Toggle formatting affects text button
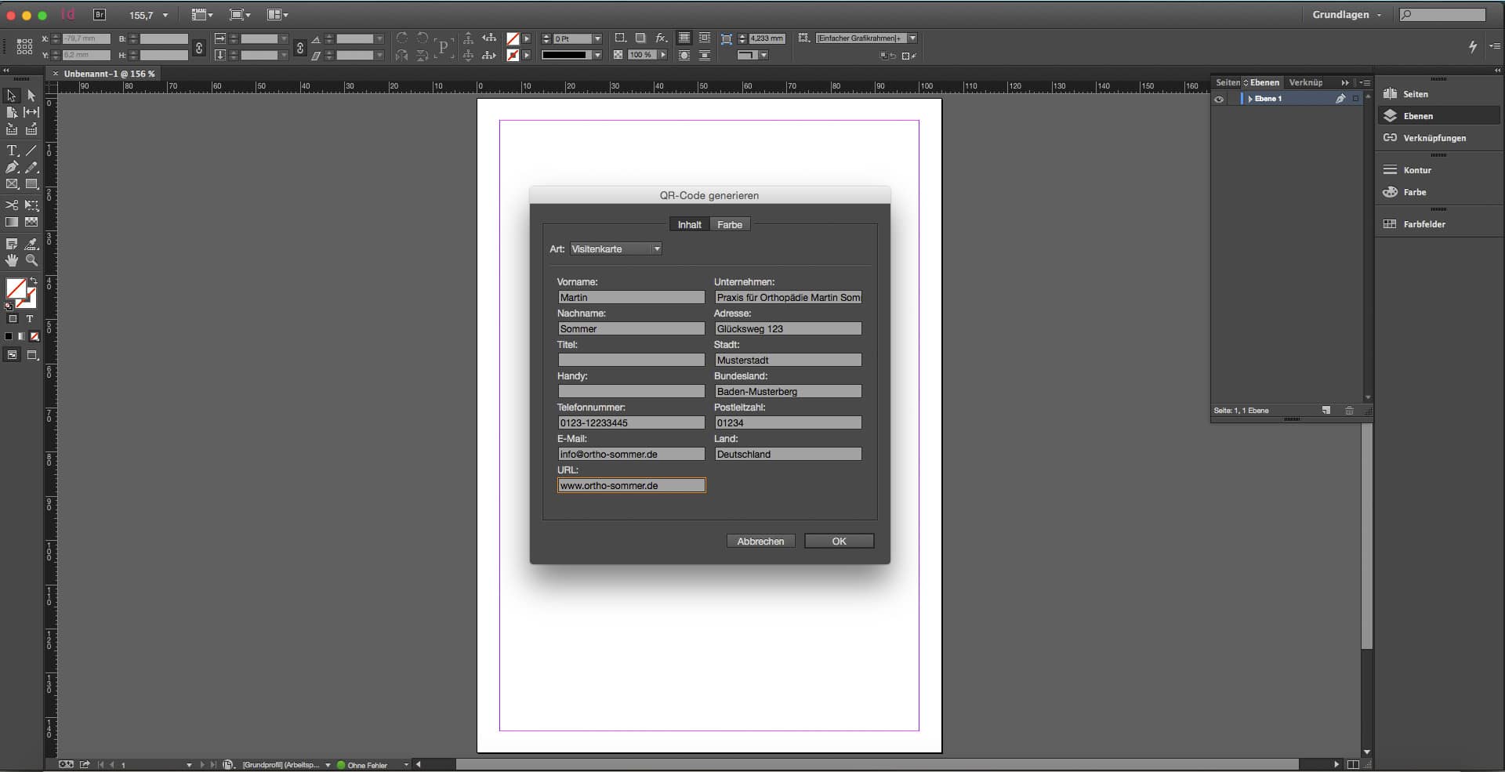1505x772 pixels. (x=30, y=319)
